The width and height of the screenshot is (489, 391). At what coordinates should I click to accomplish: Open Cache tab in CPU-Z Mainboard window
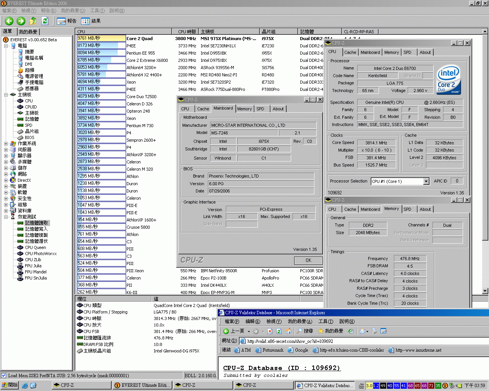pyautogui.click(x=203, y=109)
